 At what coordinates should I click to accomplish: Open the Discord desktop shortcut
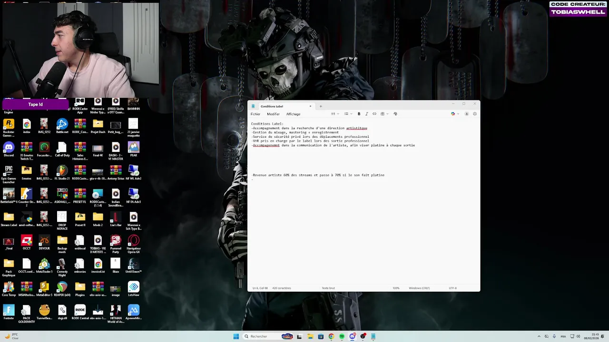(x=9, y=150)
